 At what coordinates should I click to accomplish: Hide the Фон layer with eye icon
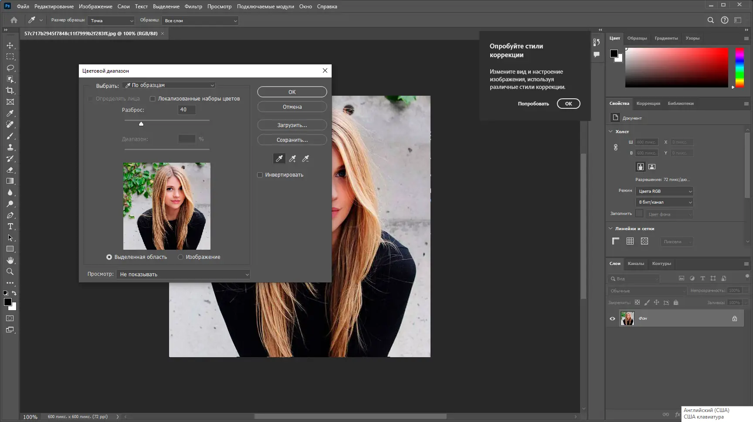[x=612, y=318]
